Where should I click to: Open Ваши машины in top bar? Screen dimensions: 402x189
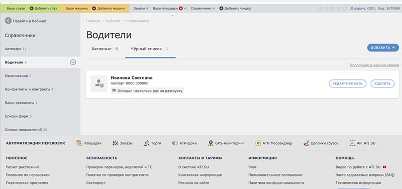(77, 9)
